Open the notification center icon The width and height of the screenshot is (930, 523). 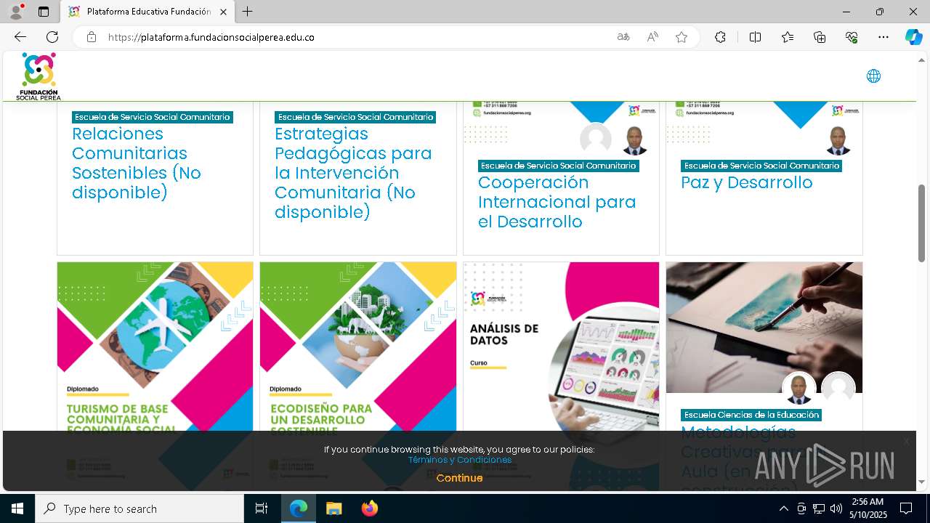907,508
